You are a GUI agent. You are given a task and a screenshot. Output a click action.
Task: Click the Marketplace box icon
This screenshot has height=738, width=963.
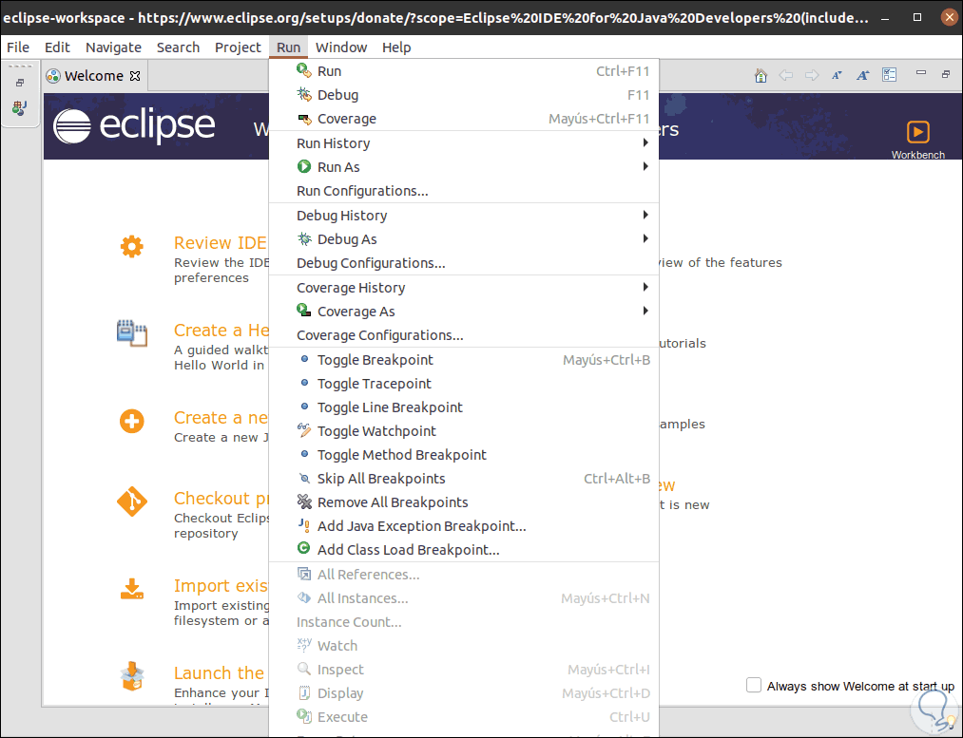coord(132,676)
